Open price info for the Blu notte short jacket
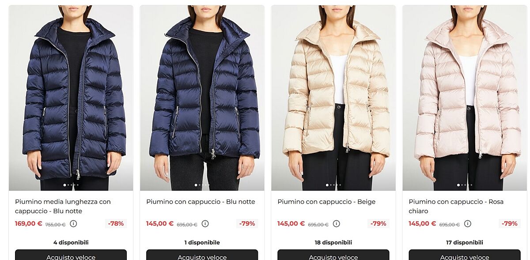 click(x=205, y=224)
